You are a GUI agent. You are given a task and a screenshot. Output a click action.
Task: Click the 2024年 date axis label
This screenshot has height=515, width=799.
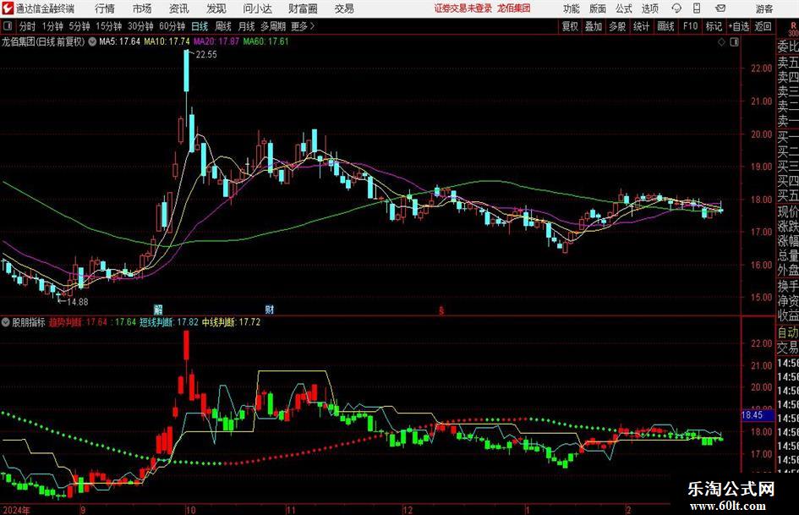click(16, 510)
